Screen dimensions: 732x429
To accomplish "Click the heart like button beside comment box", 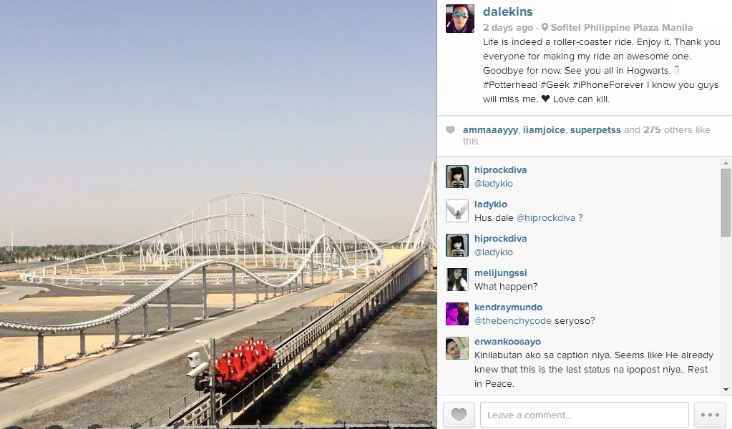I will pyautogui.click(x=459, y=415).
